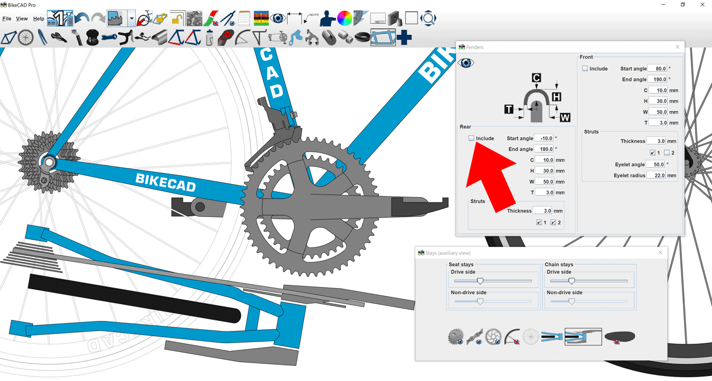Open the color wheel paint tool
Viewport: 712px width, 381px height.
345,18
